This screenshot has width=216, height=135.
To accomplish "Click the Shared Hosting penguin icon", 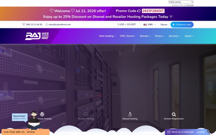I will pyautogui.click(x=130, y=114).
